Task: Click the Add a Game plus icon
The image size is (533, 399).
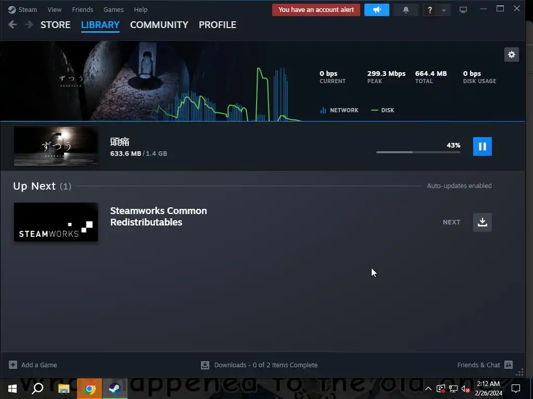Action: 13,365
